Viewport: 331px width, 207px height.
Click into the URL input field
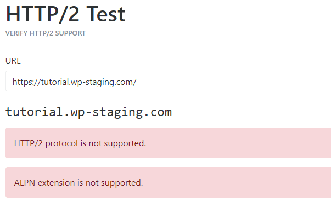point(168,81)
